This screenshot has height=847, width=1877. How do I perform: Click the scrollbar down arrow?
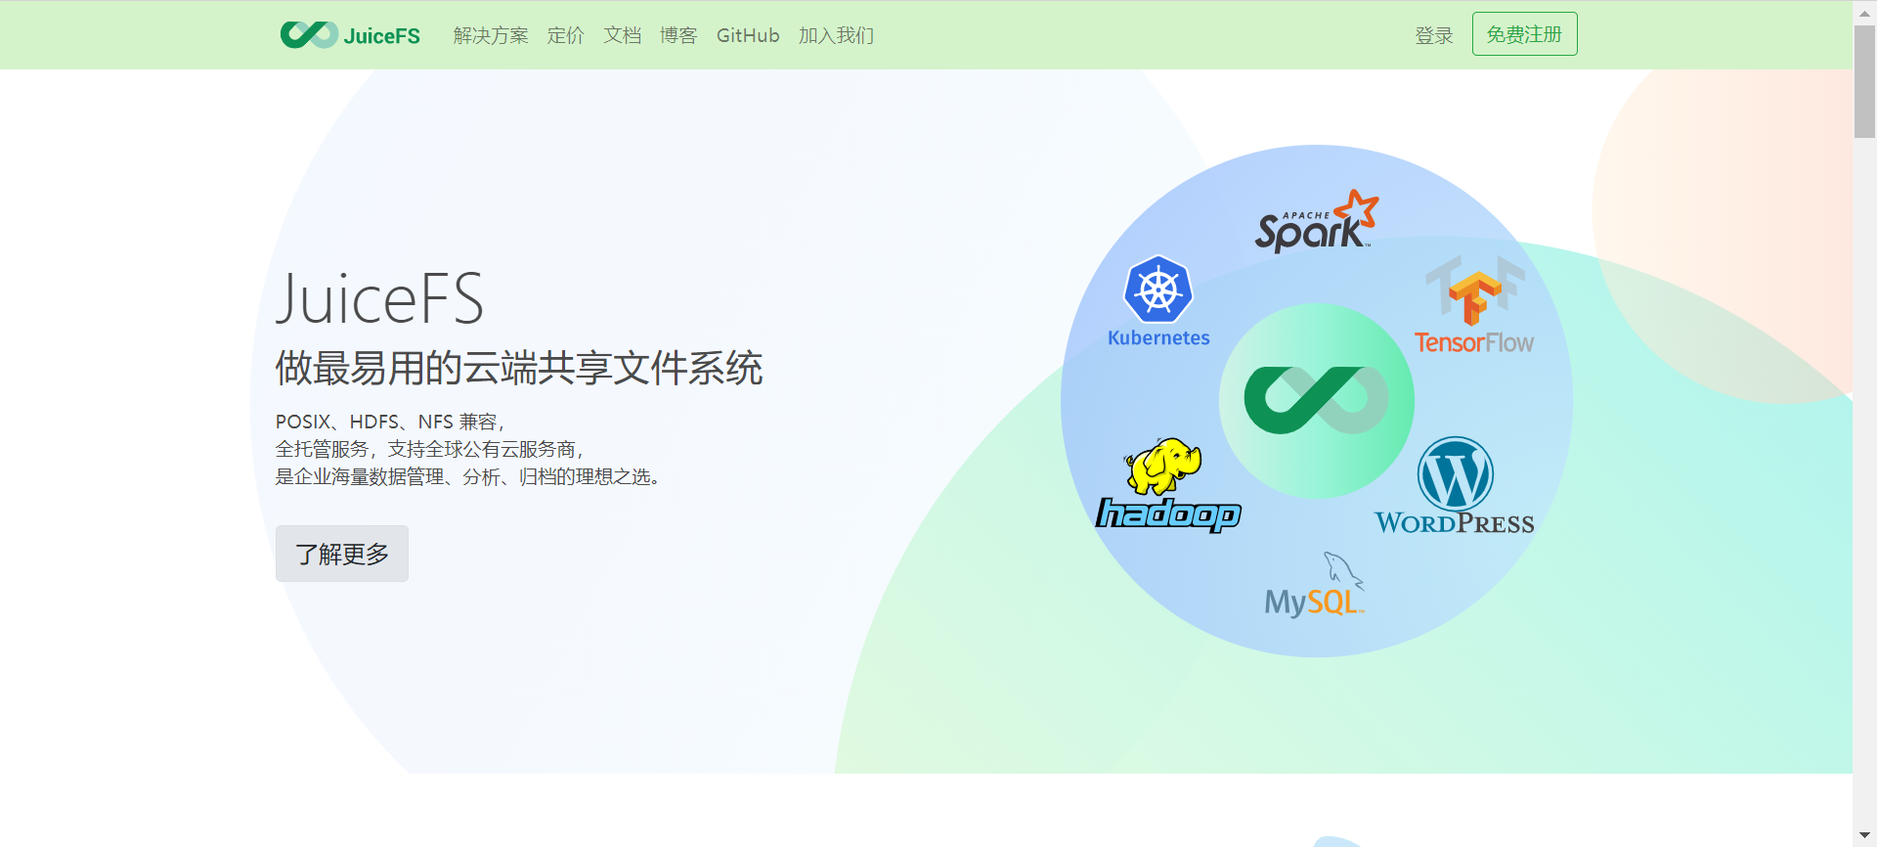[1864, 835]
